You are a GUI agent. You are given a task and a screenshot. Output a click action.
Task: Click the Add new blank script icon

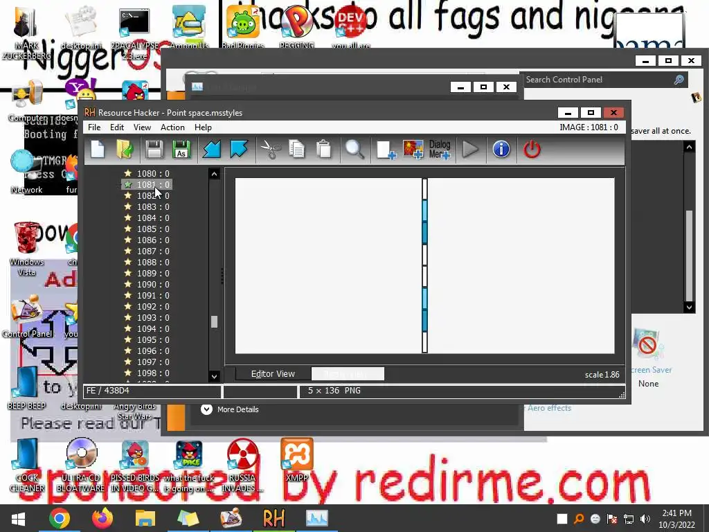(x=386, y=150)
